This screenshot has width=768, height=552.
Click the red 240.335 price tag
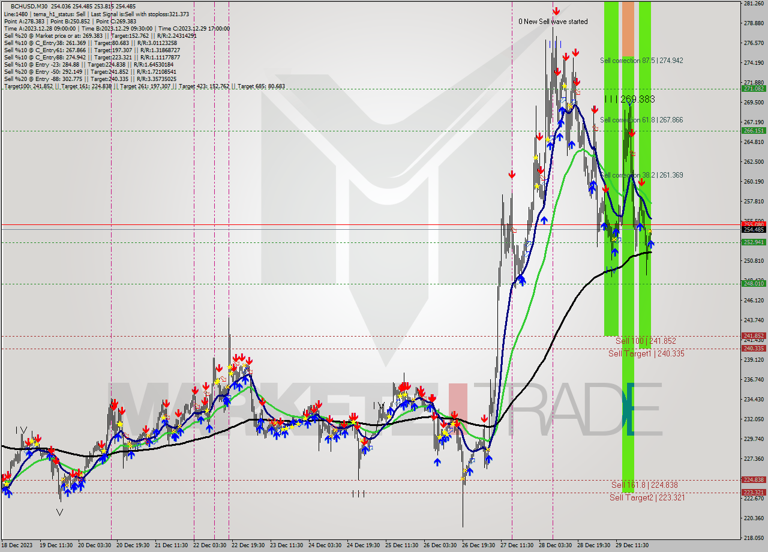754,349
